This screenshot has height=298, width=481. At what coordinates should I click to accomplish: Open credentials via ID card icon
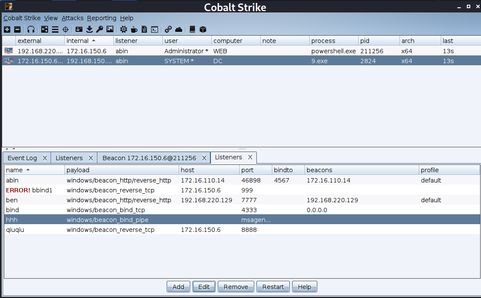click(79, 30)
